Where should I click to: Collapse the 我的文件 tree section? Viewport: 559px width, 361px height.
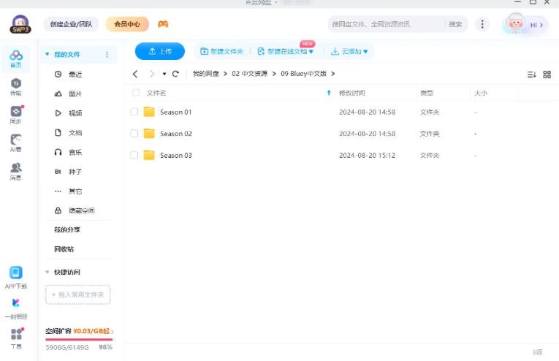(47, 54)
